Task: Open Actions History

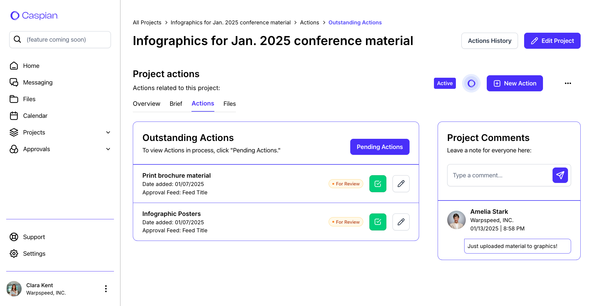Action: tap(490, 41)
